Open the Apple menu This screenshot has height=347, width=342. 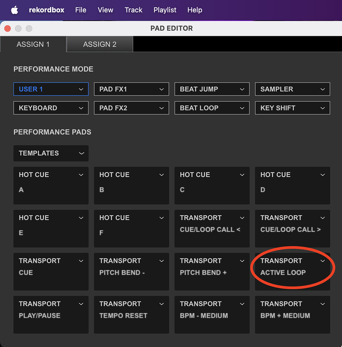tap(14, 10)
